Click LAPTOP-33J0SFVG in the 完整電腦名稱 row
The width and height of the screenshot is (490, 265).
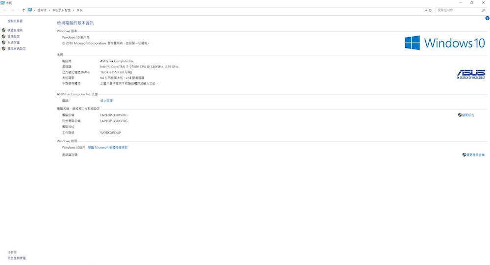(x=114, y=121)
